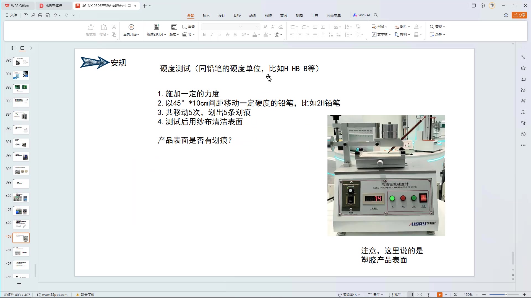The image size is (531, 298).
Task: Click the 分享 share button
Action: coord(520,15)
